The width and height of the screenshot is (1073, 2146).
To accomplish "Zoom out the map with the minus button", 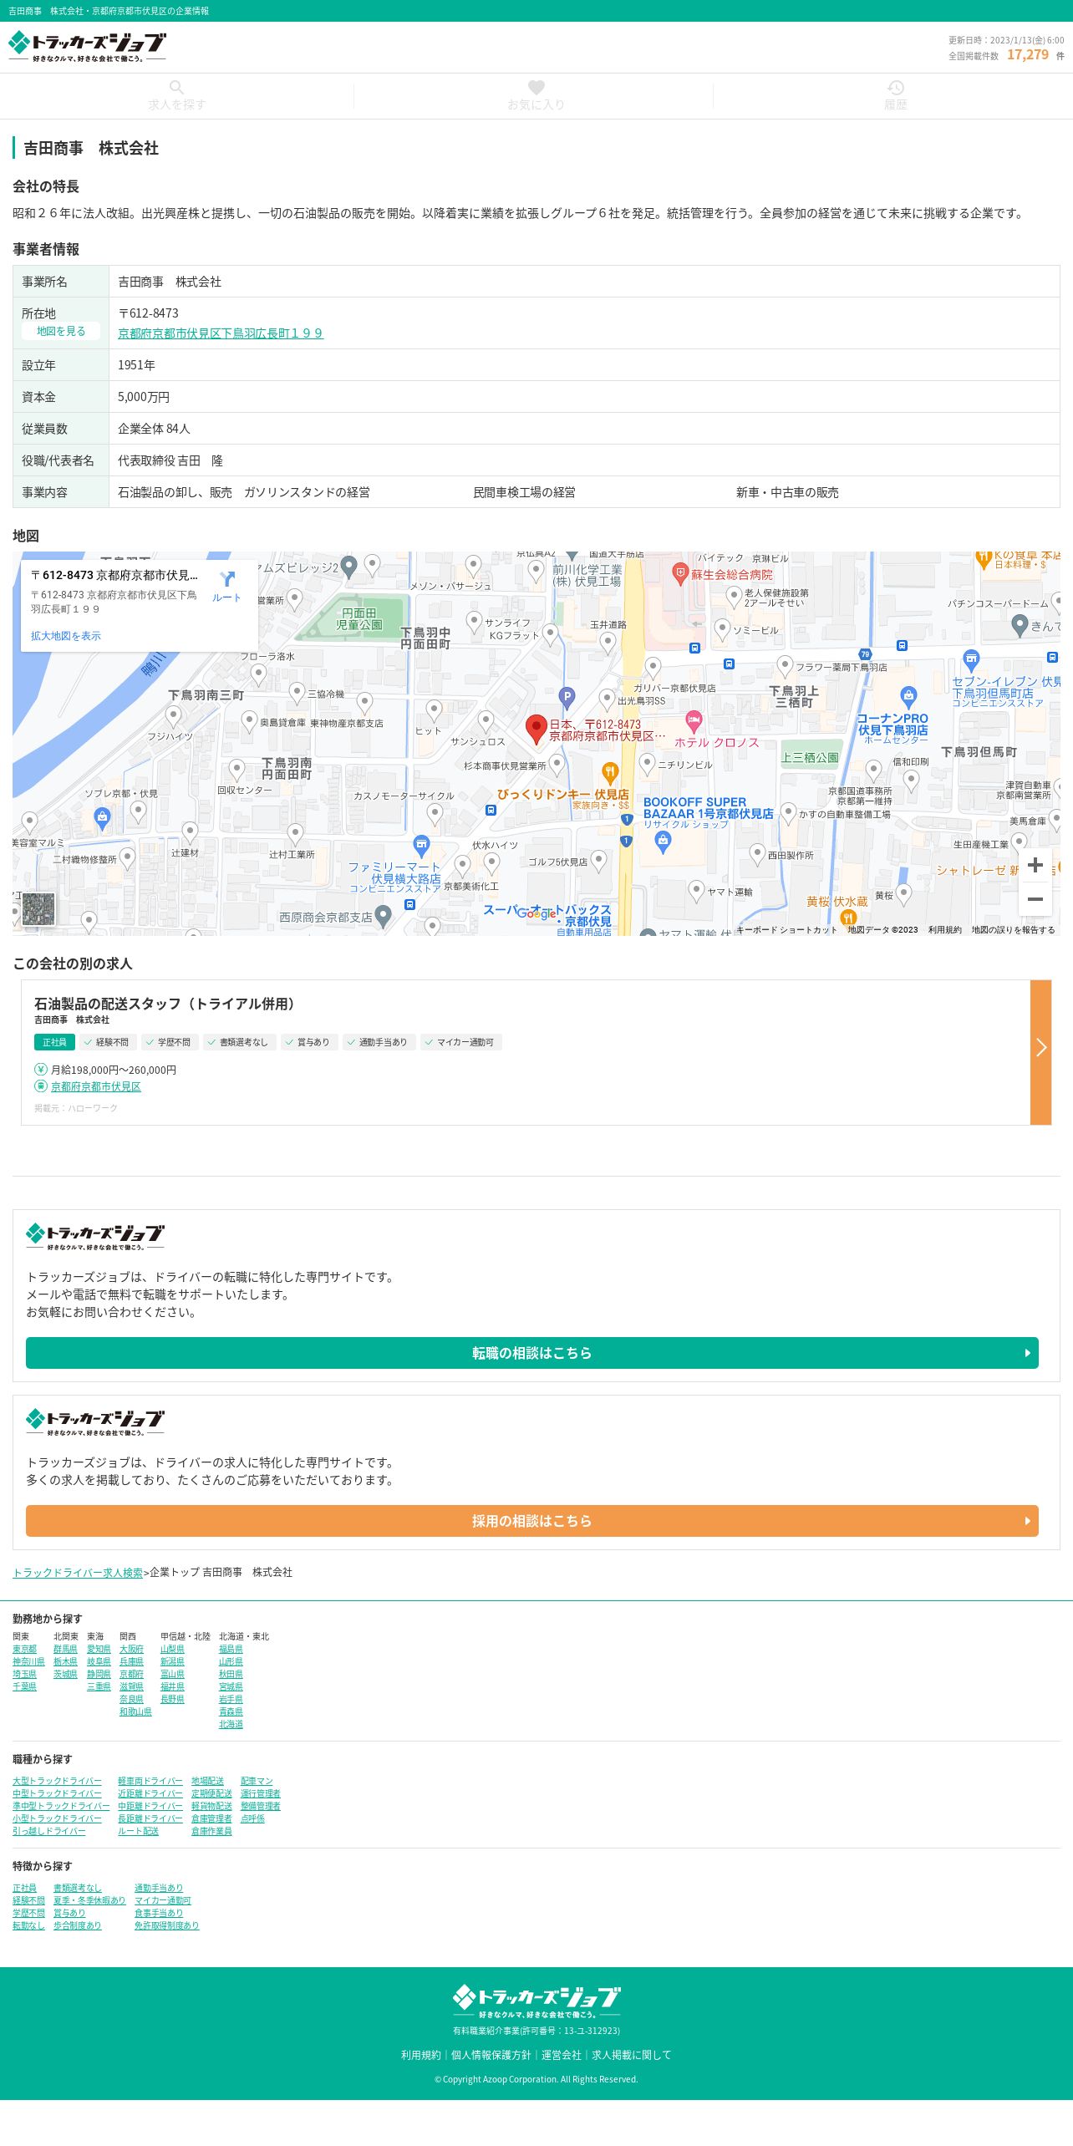I will coord(1035,899).
